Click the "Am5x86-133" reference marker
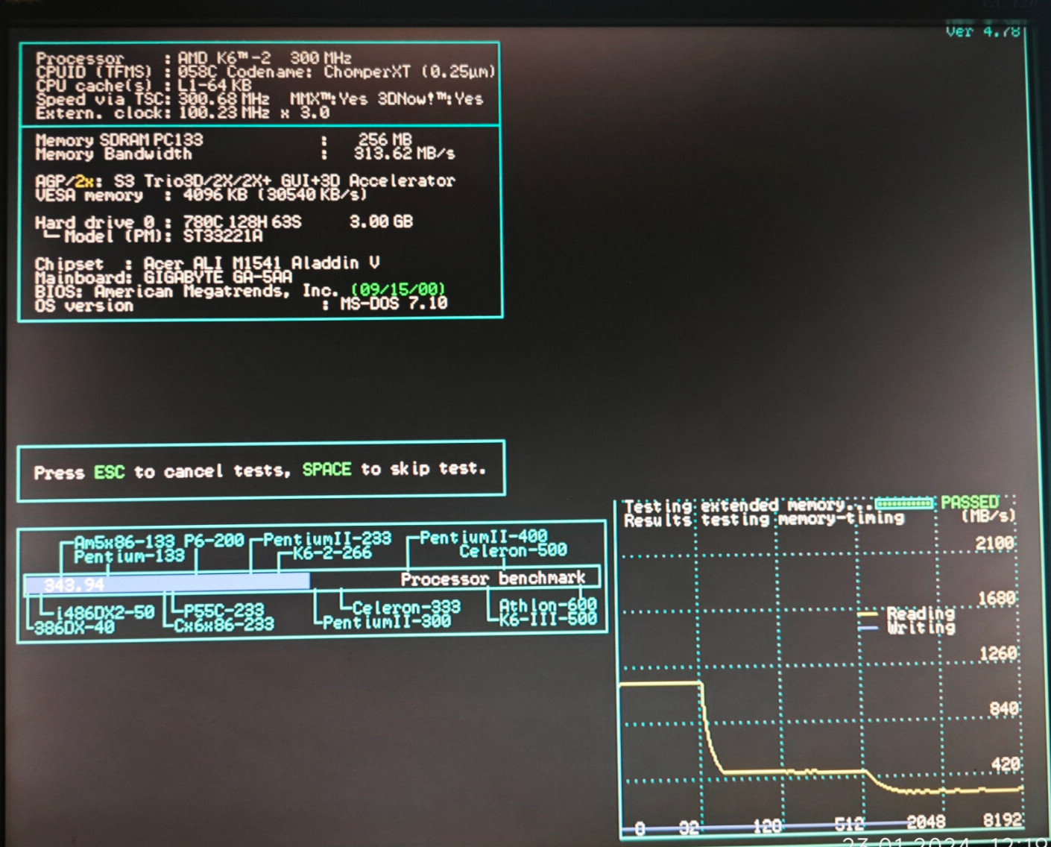1051x847 pixels. point(124,542)
